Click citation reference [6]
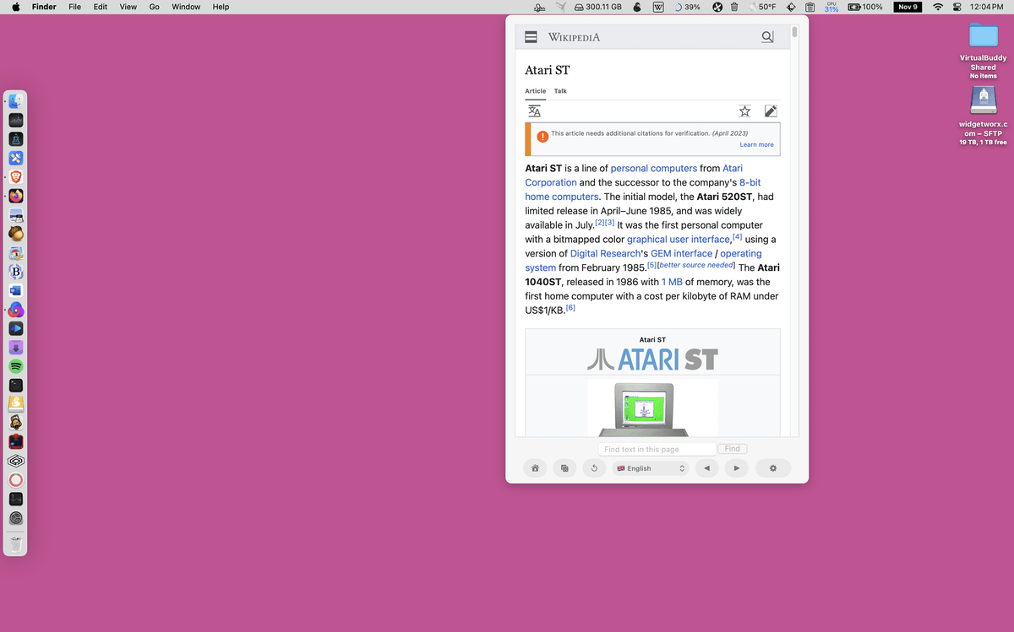 coord(570,308)
